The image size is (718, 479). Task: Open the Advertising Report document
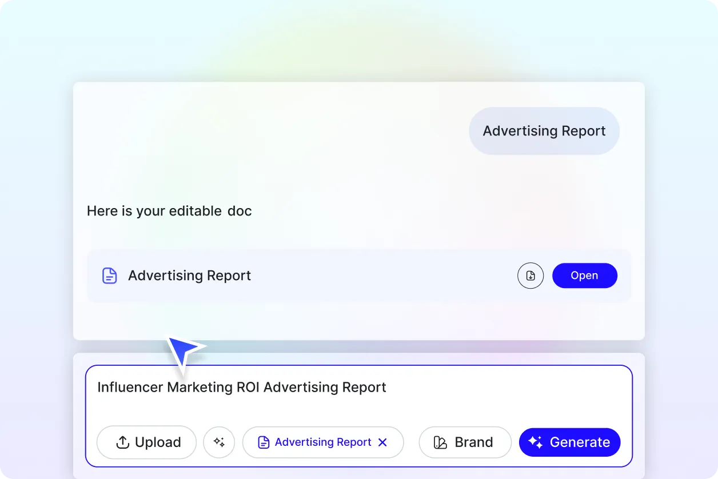pos(584,276)
